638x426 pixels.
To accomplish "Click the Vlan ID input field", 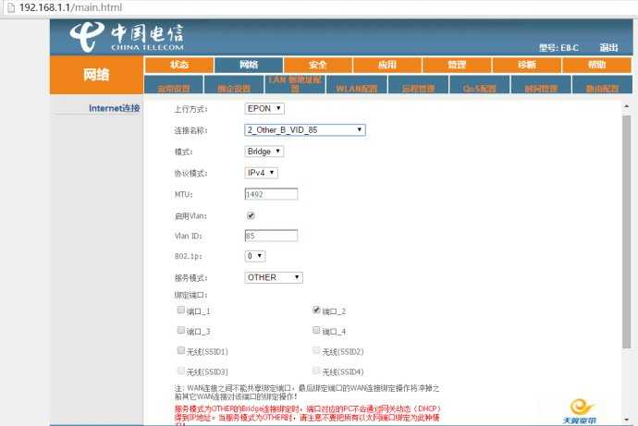I will pos(271,236).
